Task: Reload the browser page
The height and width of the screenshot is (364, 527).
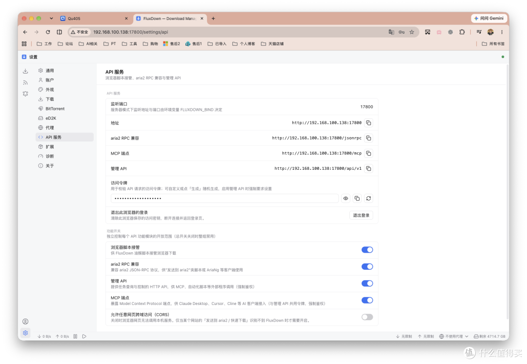Action: [x=48, y=32]
